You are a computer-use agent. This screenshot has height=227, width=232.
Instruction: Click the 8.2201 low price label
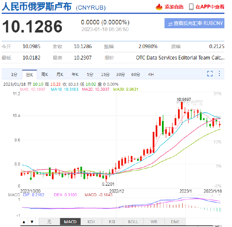(x=108, y=184)
